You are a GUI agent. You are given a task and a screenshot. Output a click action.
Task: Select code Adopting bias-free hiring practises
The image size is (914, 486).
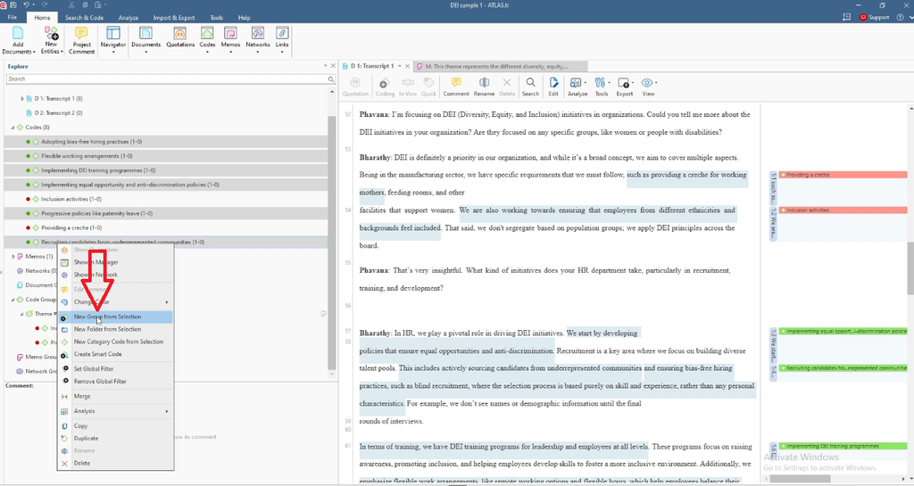pyautogui.click(x=92, y=142)
